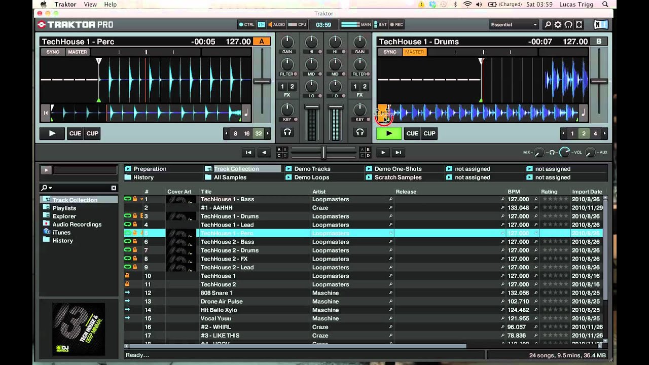
Task: Skip to track start on Deck A stripe
Action: pos(46,113)
